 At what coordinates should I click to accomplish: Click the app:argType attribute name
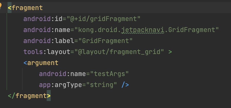pyautogui.click(x=61, y=85)
